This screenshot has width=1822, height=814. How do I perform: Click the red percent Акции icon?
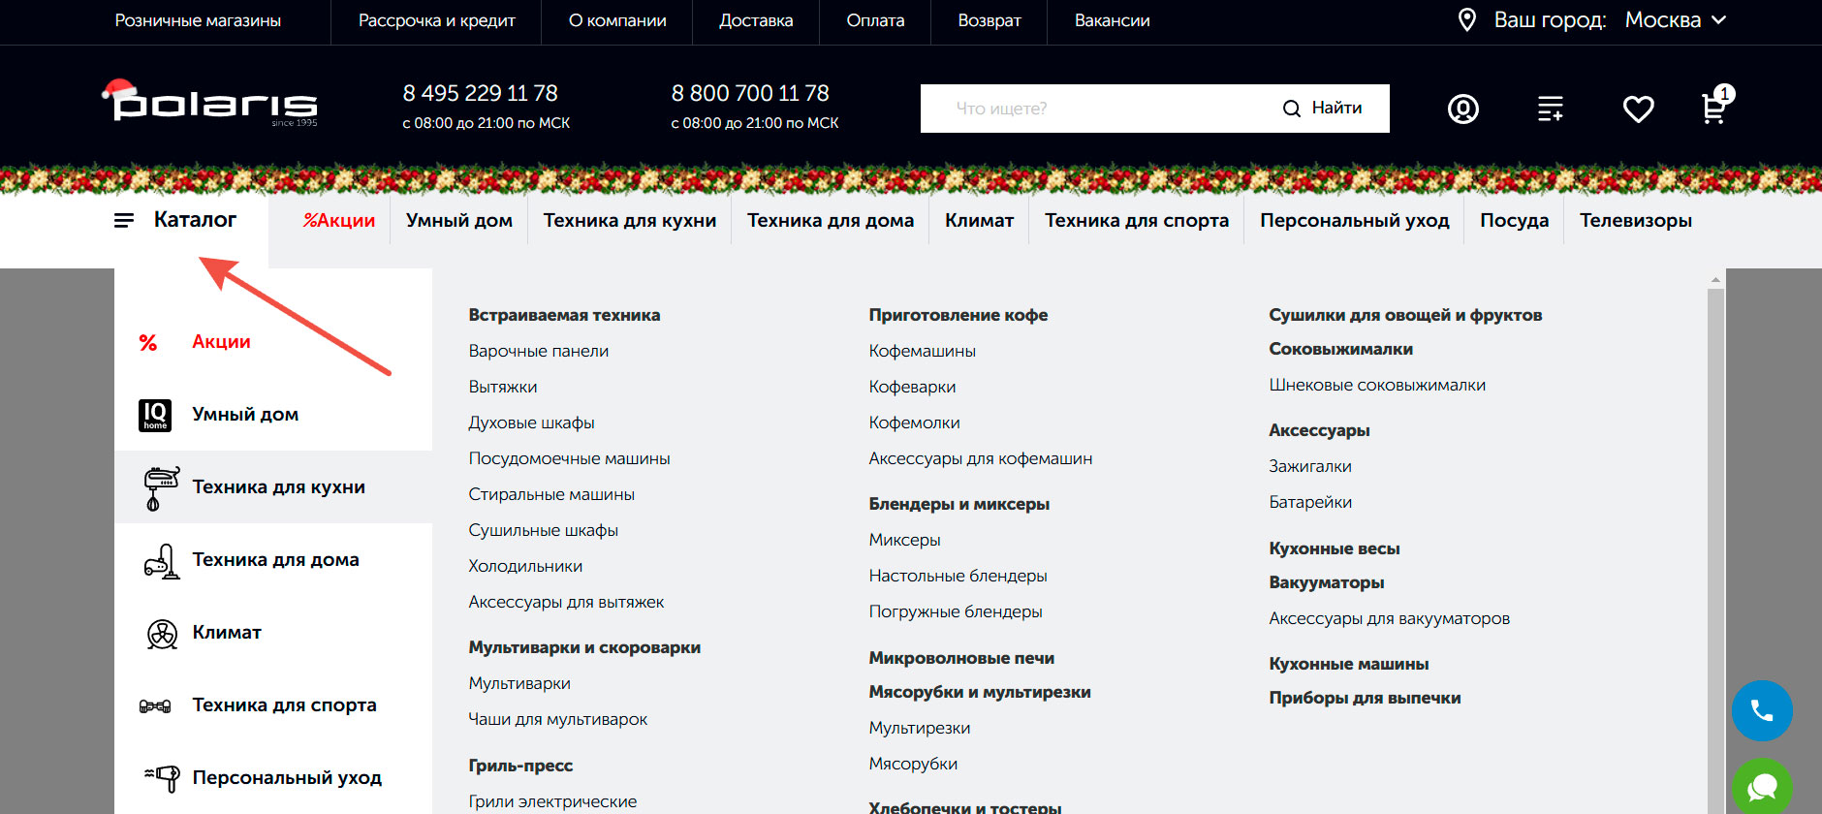148,342
